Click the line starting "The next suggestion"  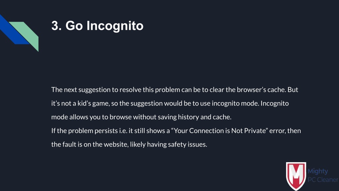[174, 90]
